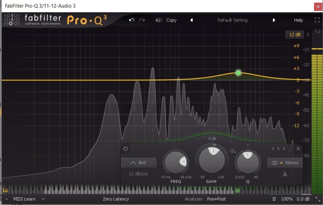
Task: Click the output options icon beside 100%
Action: (x=274, y=199)
